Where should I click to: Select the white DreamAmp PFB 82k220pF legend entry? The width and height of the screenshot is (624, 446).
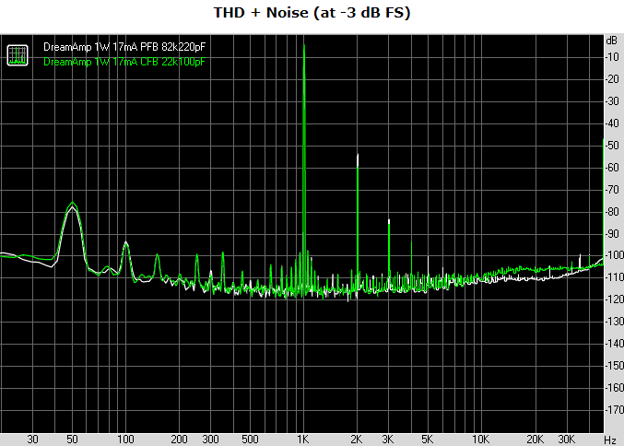pos(124,47)
